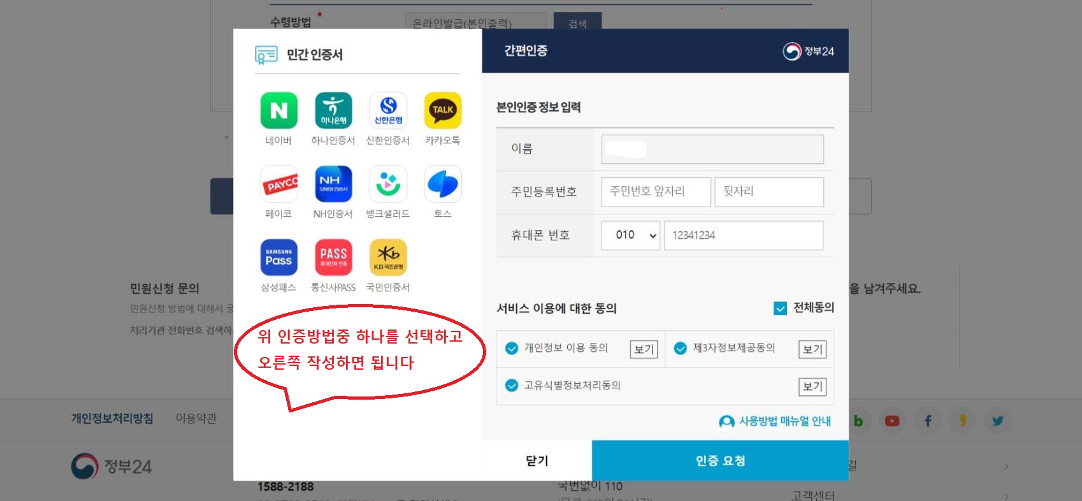Open YouTube social icon in footer

(x=892, y=421)
